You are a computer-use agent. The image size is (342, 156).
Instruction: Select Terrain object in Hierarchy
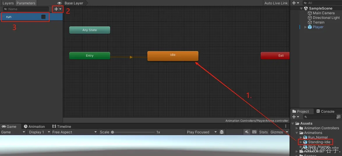[318, 22]
